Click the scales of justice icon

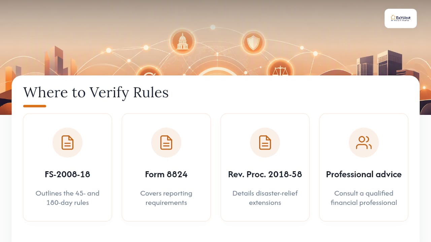(x=280, y=69)
